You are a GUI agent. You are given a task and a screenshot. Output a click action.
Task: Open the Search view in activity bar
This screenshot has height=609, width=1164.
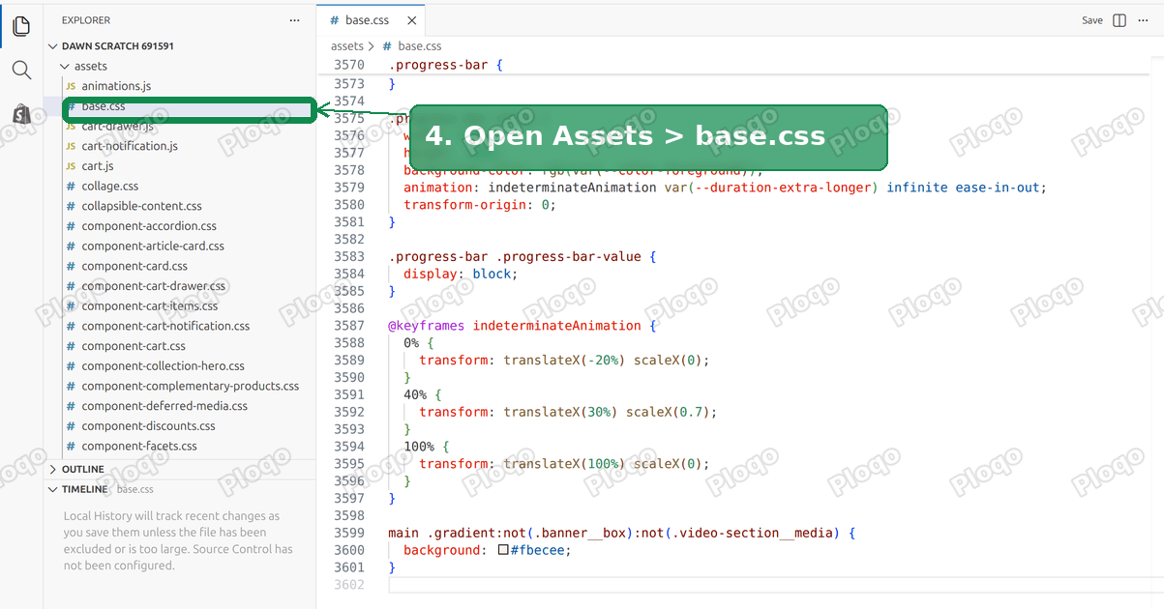pyautogui.click(x=21, y=70)
